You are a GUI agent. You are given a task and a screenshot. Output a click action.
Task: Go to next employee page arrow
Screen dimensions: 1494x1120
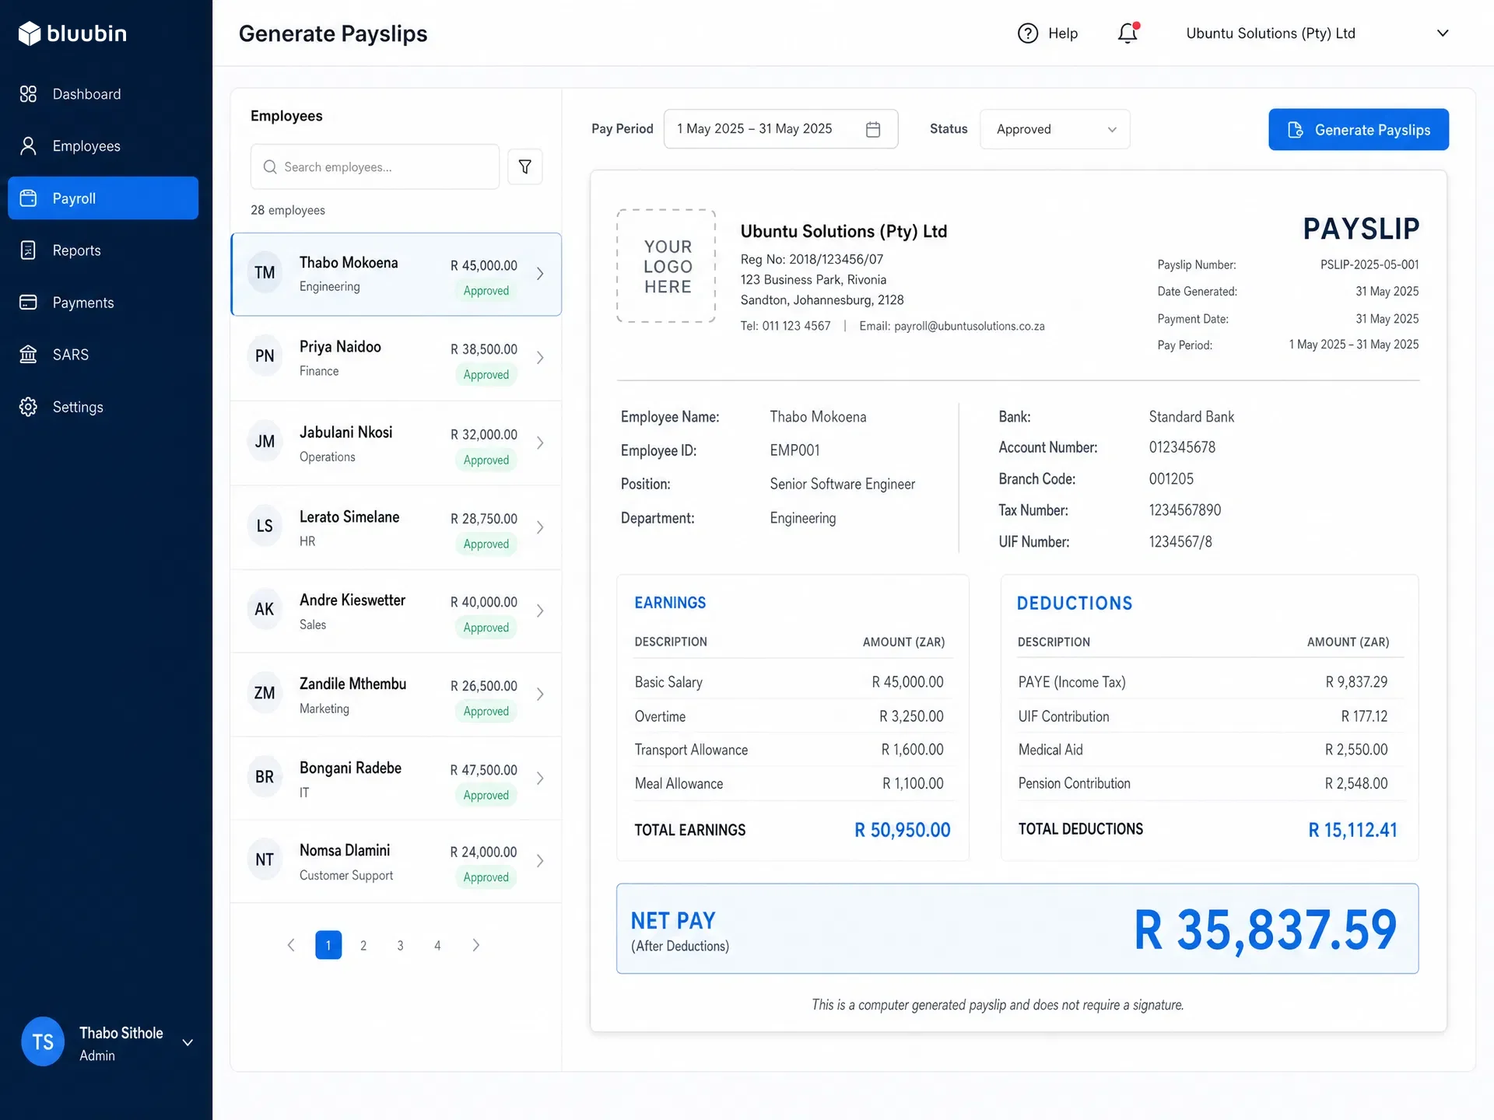[x=476, y=945]
